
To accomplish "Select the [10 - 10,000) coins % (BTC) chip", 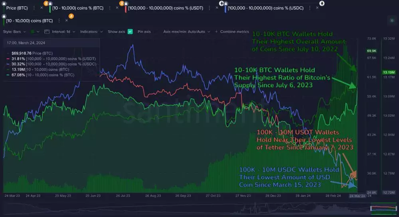I will tap(78, 8).
